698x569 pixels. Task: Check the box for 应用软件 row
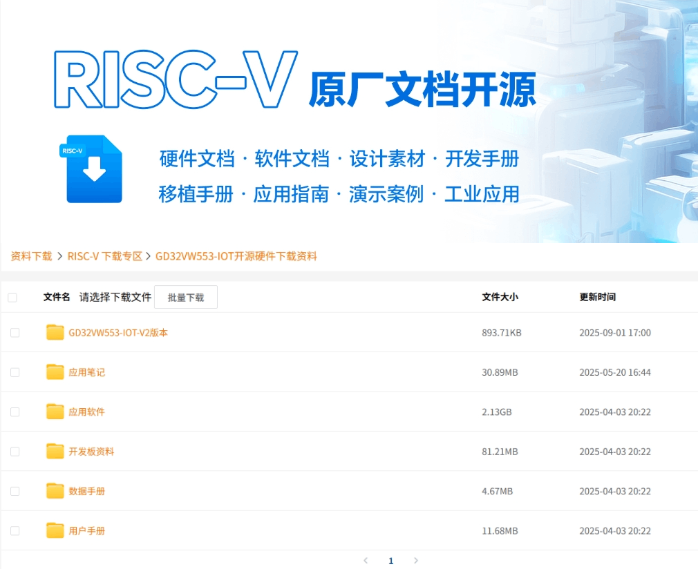coord(15,412)
